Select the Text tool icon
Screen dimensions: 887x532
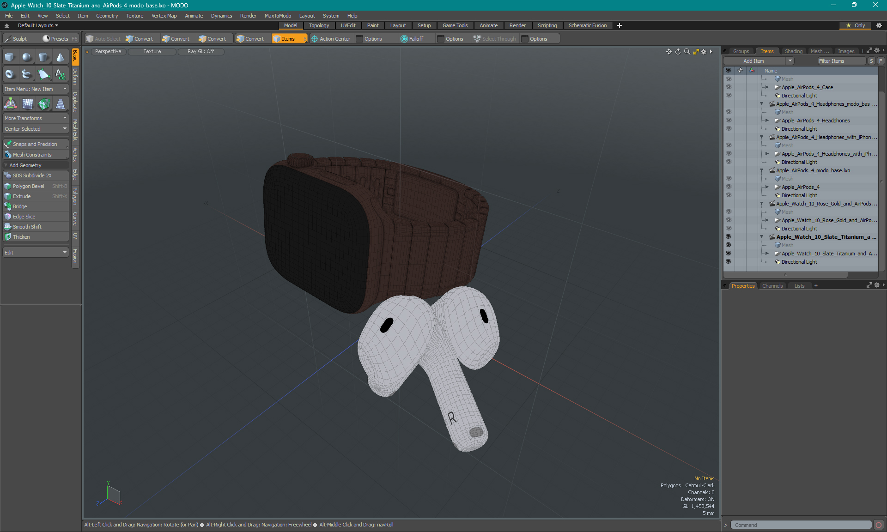coord(60,74)
